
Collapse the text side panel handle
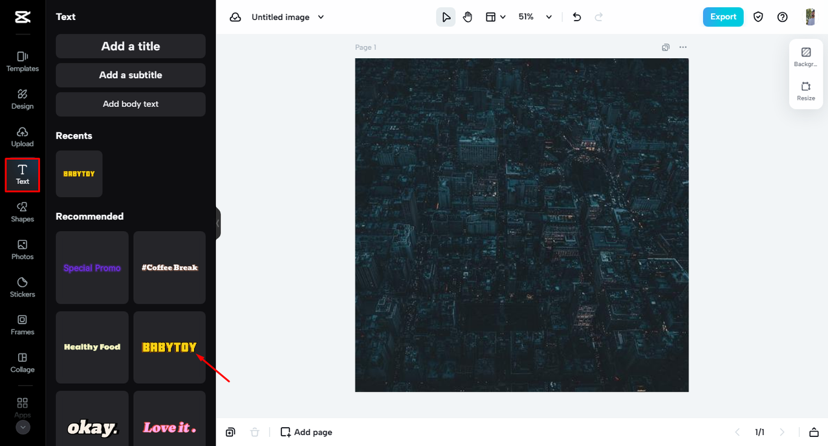click(219, 223)
